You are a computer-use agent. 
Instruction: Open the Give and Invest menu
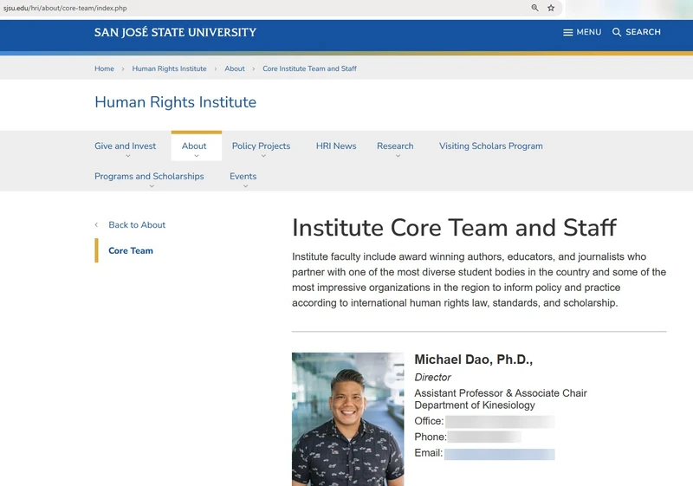pyautogui.click(x=125, y=146)
